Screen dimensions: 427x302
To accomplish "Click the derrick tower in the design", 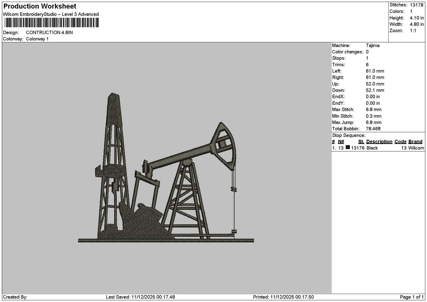I will 113,166.
